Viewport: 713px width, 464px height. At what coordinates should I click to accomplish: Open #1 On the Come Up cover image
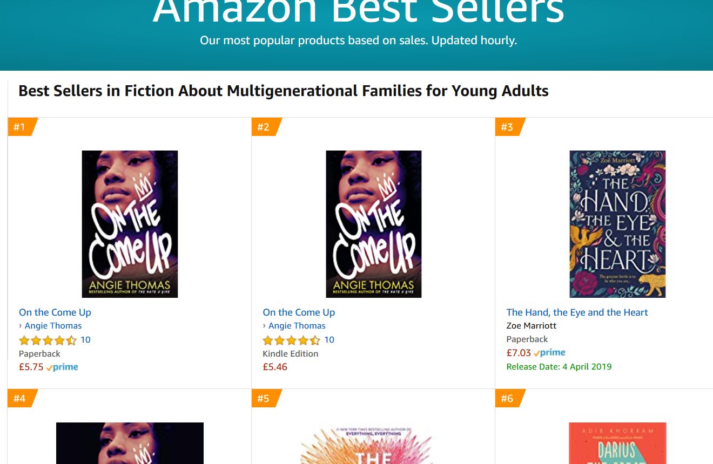(x=130, y=224)
